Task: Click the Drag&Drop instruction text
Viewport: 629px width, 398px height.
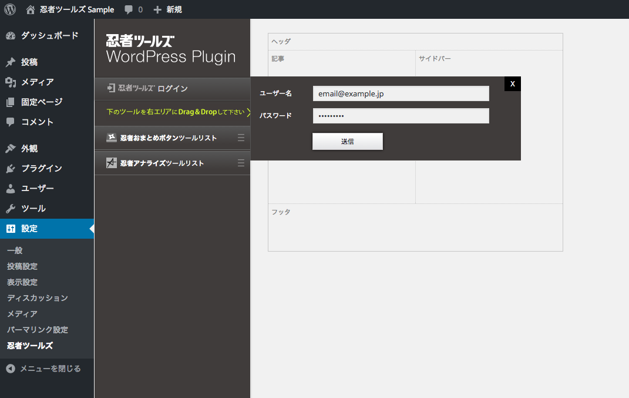Action: click(x=175, y=112)
